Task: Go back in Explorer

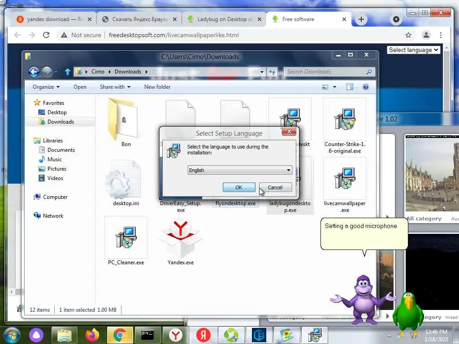Action: [x=34, y=72]
